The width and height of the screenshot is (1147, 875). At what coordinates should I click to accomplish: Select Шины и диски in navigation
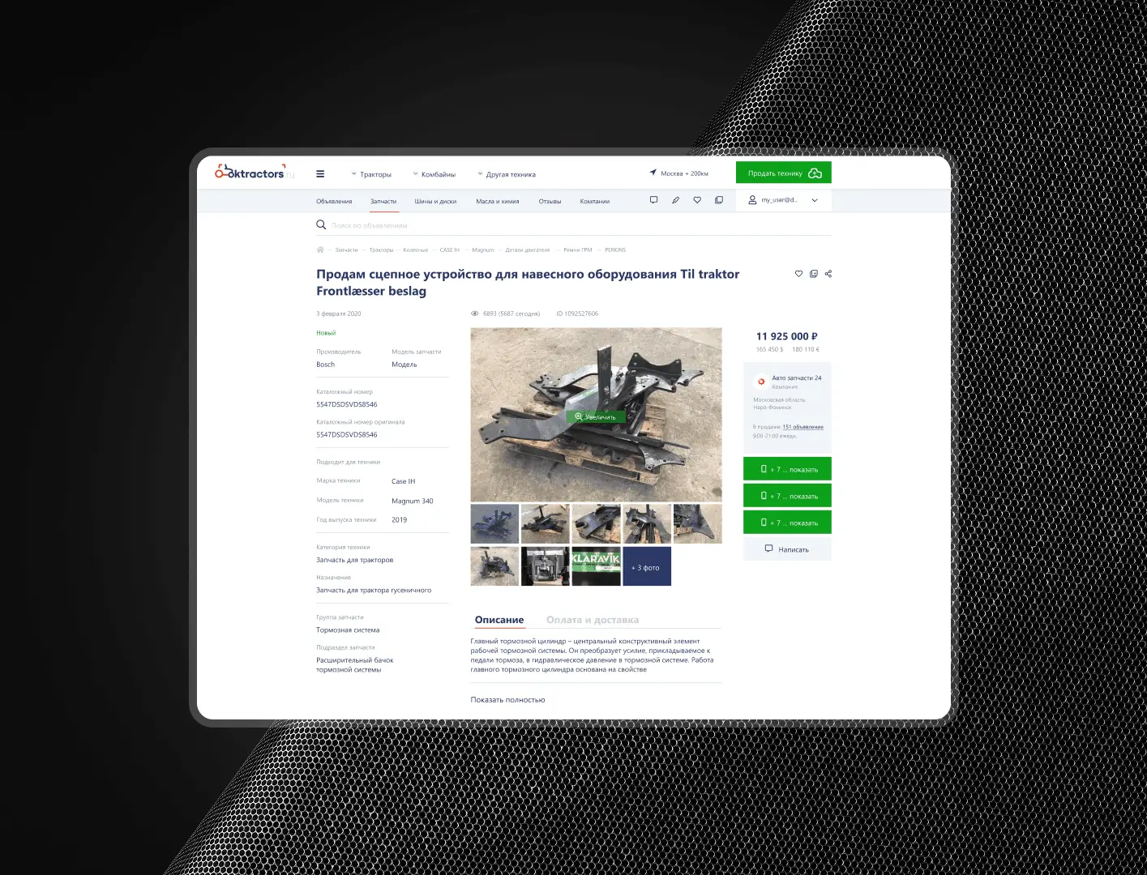[x=435, y=202]
